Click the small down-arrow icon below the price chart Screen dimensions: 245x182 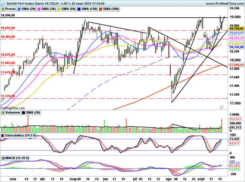coord(221,107)
